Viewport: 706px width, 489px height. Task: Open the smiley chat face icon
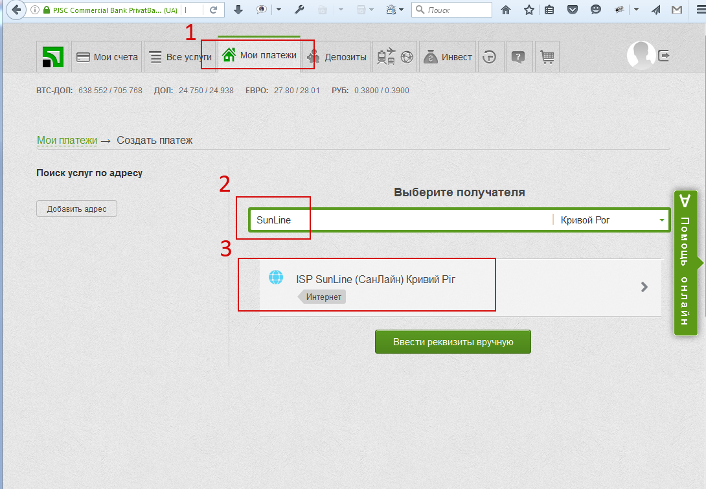point(596,10)
